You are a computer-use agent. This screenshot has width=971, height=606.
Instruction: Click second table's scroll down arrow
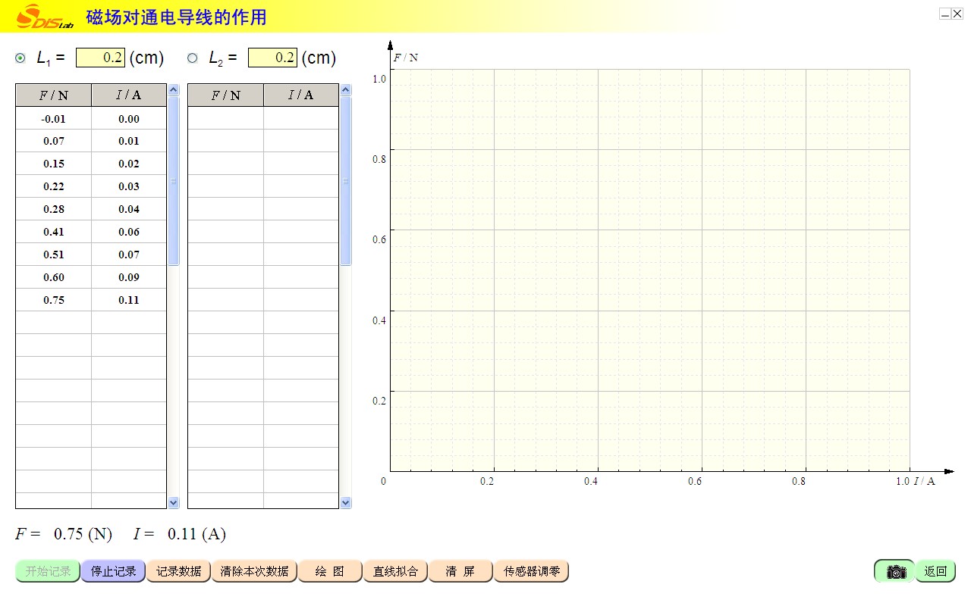coord(346,502)
